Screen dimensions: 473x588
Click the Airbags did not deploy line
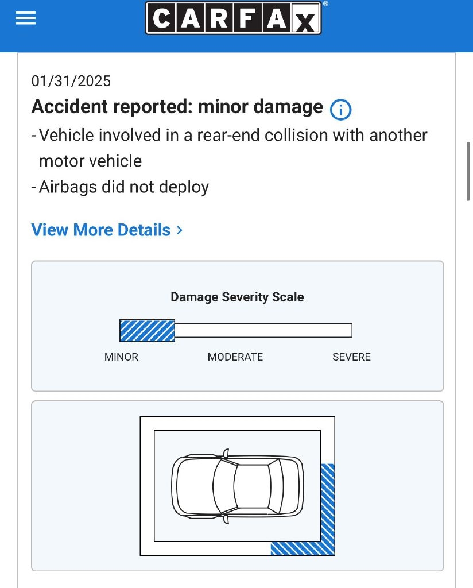(x=123, y=187)
